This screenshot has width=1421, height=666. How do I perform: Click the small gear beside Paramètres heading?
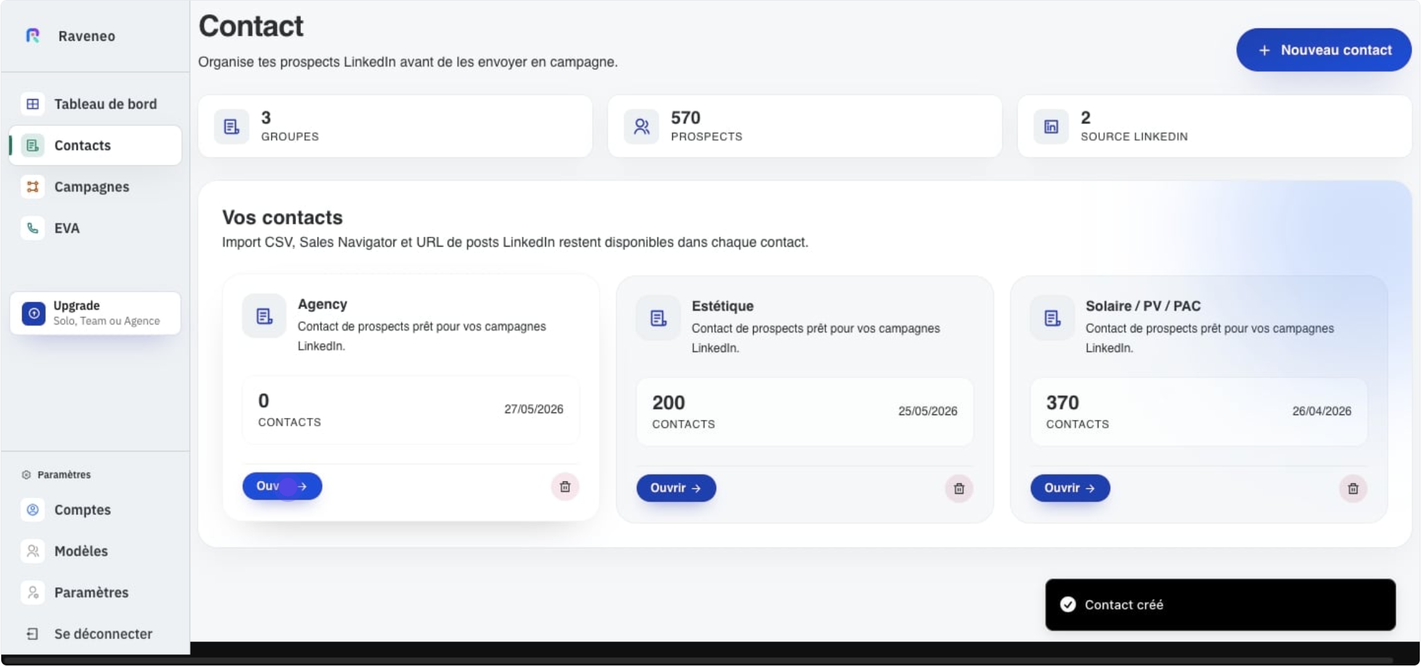pyautogui.click(x=26, y=475)
